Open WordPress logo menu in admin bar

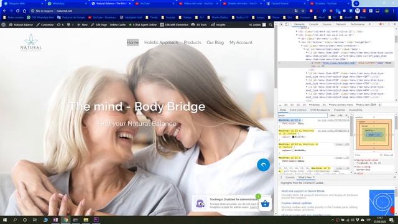pos(4,25)
